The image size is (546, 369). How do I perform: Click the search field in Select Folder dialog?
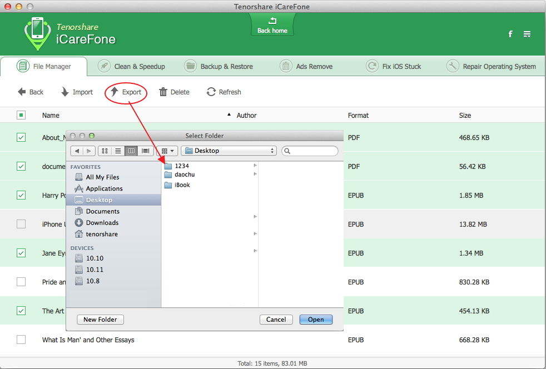(310, 151)
